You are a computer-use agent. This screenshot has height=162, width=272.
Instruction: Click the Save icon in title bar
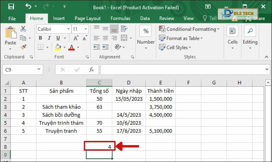point(11,6)
